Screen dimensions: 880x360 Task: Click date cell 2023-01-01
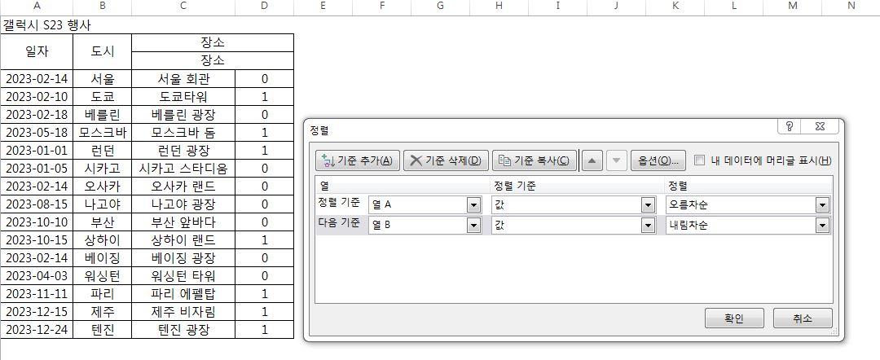(37, 151)
